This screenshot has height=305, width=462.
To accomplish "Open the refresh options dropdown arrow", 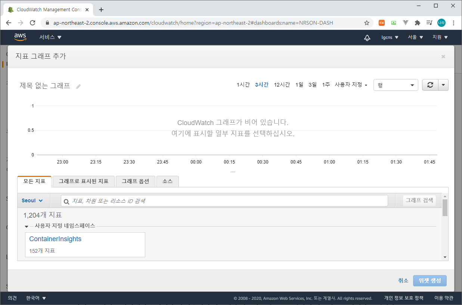I will (443, 85).
